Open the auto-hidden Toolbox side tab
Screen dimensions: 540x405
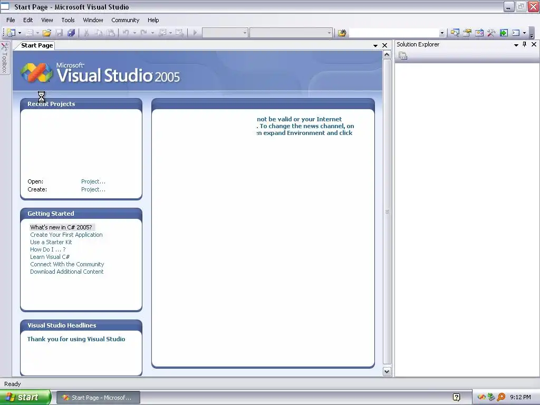point(5,58)
